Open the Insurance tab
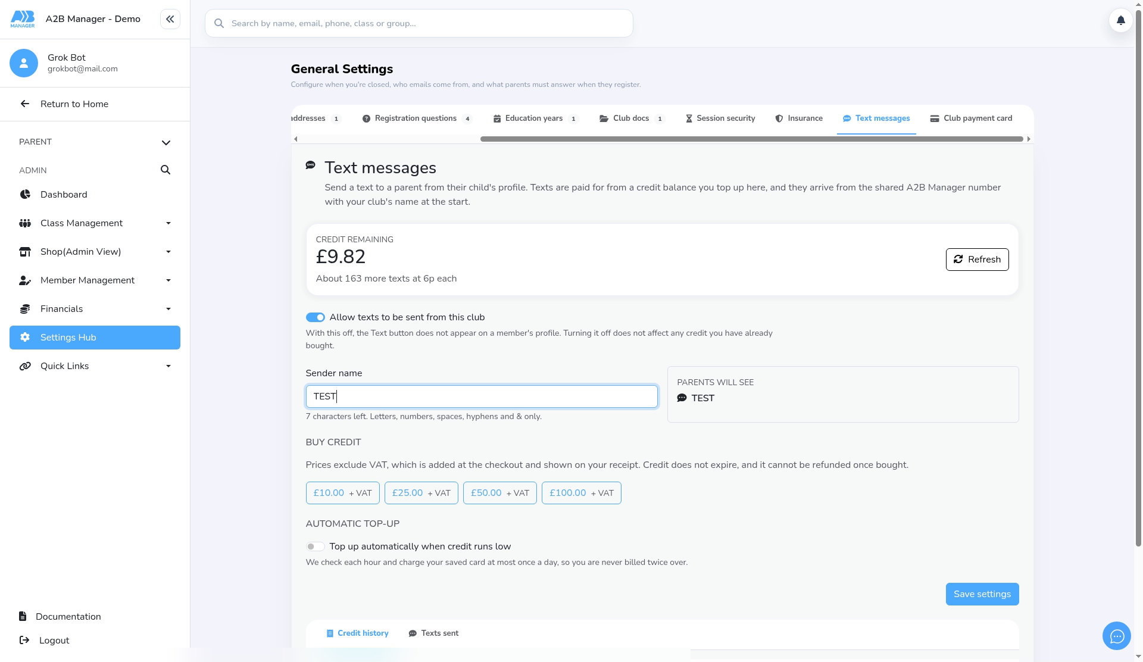This screenshot has height=662, width=1143. click(799, 118)
